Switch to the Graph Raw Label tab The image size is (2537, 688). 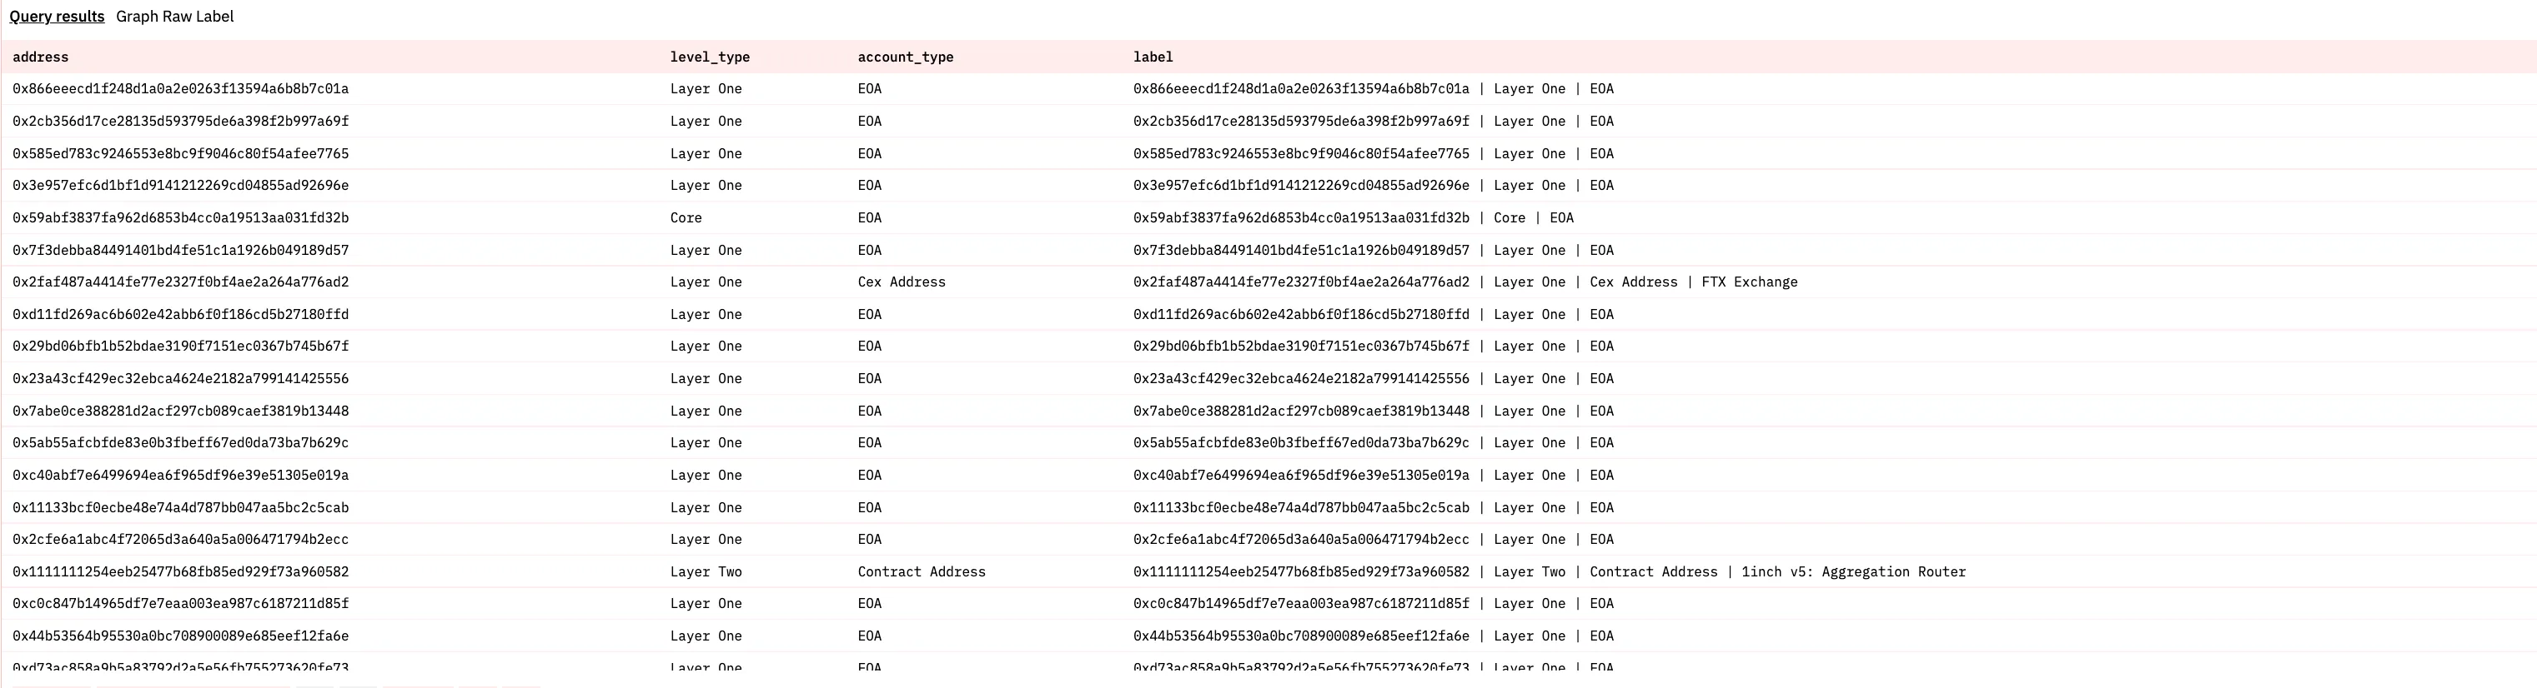[x=174, y=17]
